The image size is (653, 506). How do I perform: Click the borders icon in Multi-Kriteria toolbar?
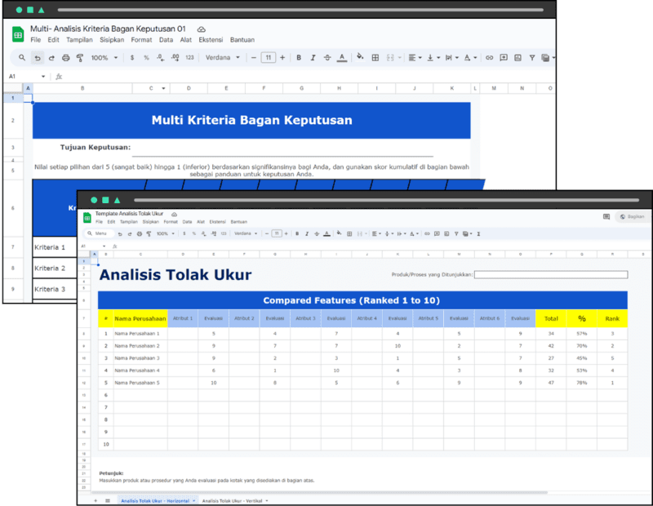tap(375, 58)
